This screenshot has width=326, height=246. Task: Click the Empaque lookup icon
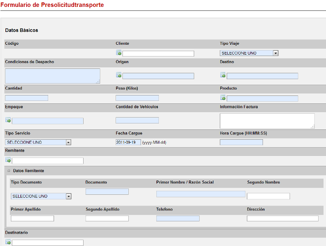coord(8,120)
